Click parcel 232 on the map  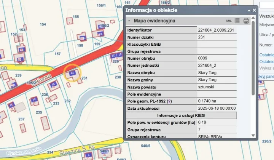(x=67, y=101)
